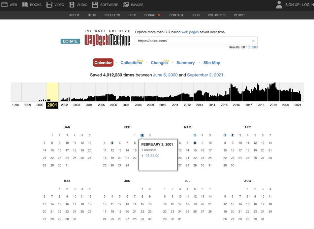Screen dimensions: 314x229
Task: Select year 2016 on the timeline
Action: pos(236,105)
